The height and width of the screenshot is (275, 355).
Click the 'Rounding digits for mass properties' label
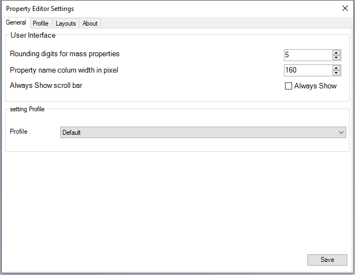[x=65, y=54]
